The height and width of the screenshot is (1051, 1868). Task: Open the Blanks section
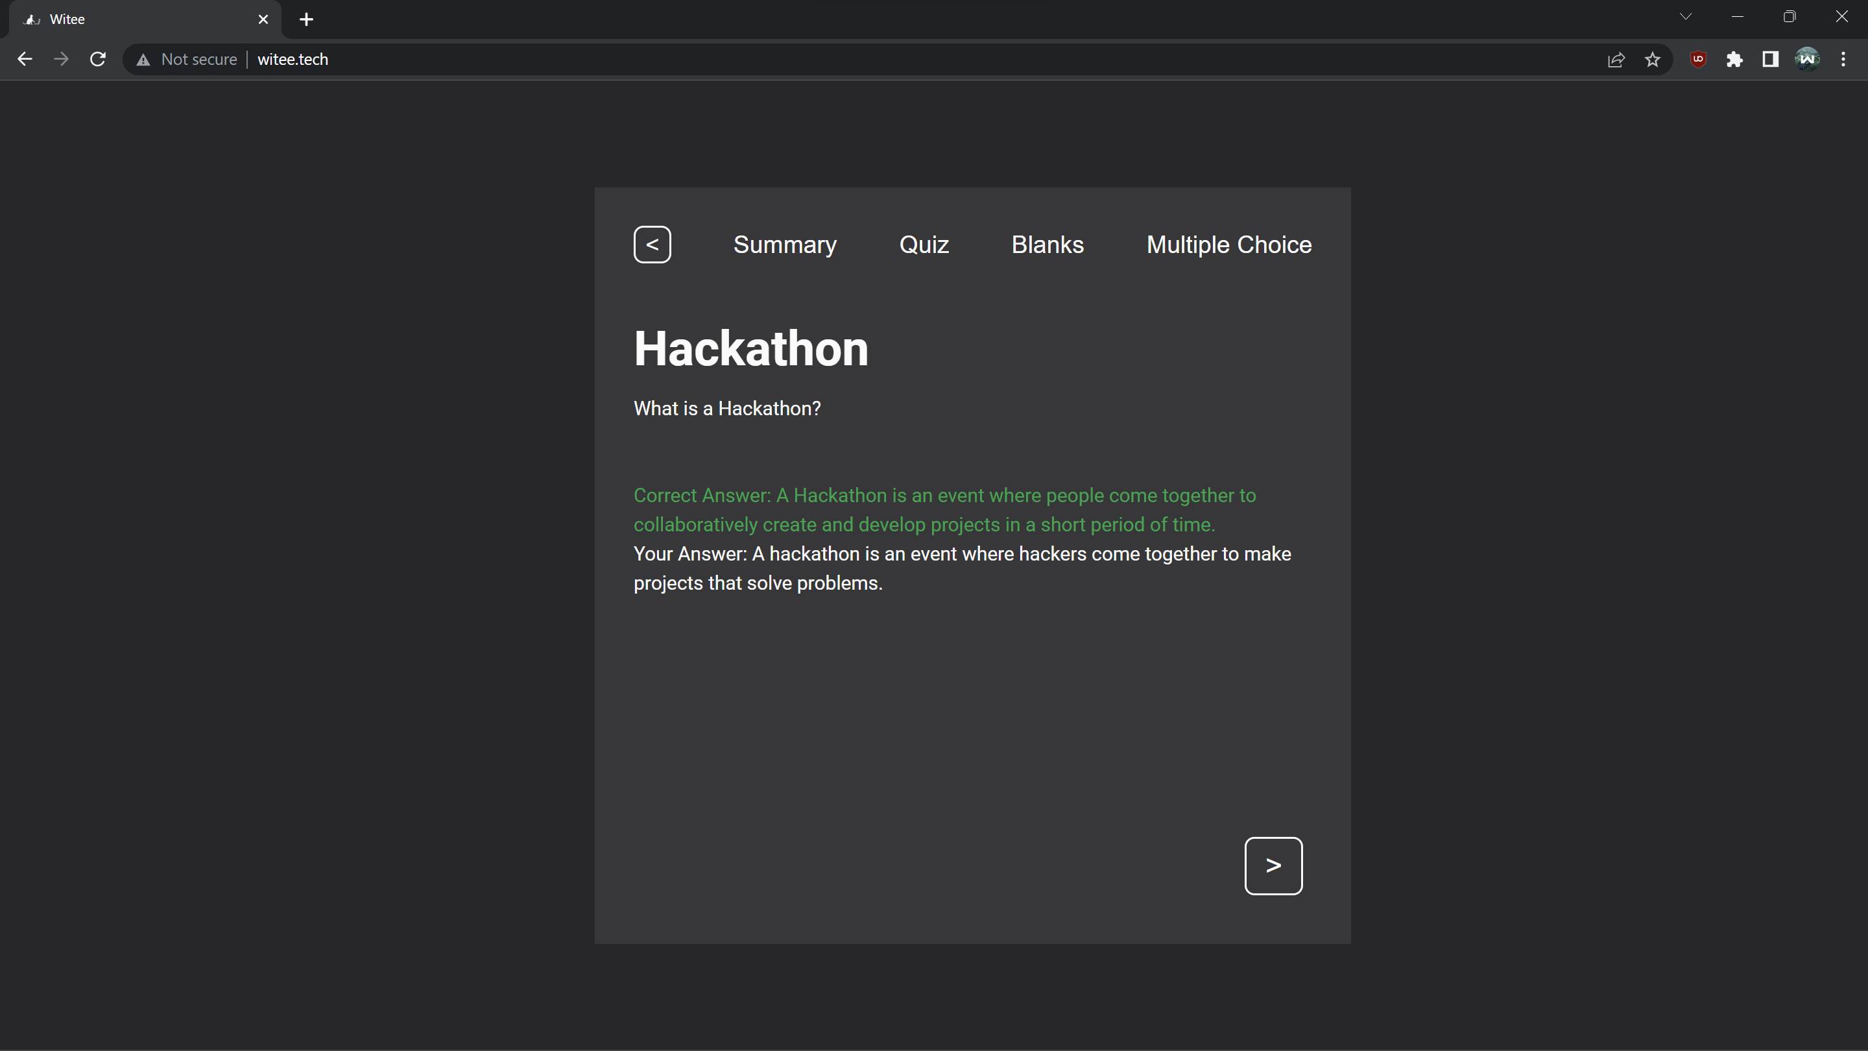(x=1047, y=245)
